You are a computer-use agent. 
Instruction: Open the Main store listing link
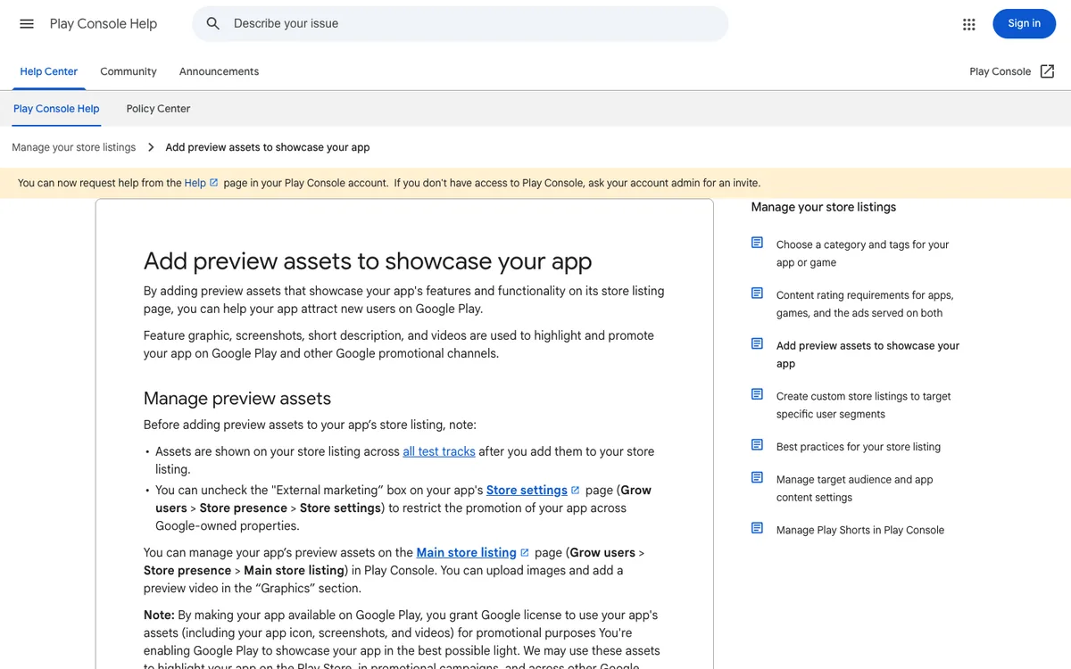point(467,553)
